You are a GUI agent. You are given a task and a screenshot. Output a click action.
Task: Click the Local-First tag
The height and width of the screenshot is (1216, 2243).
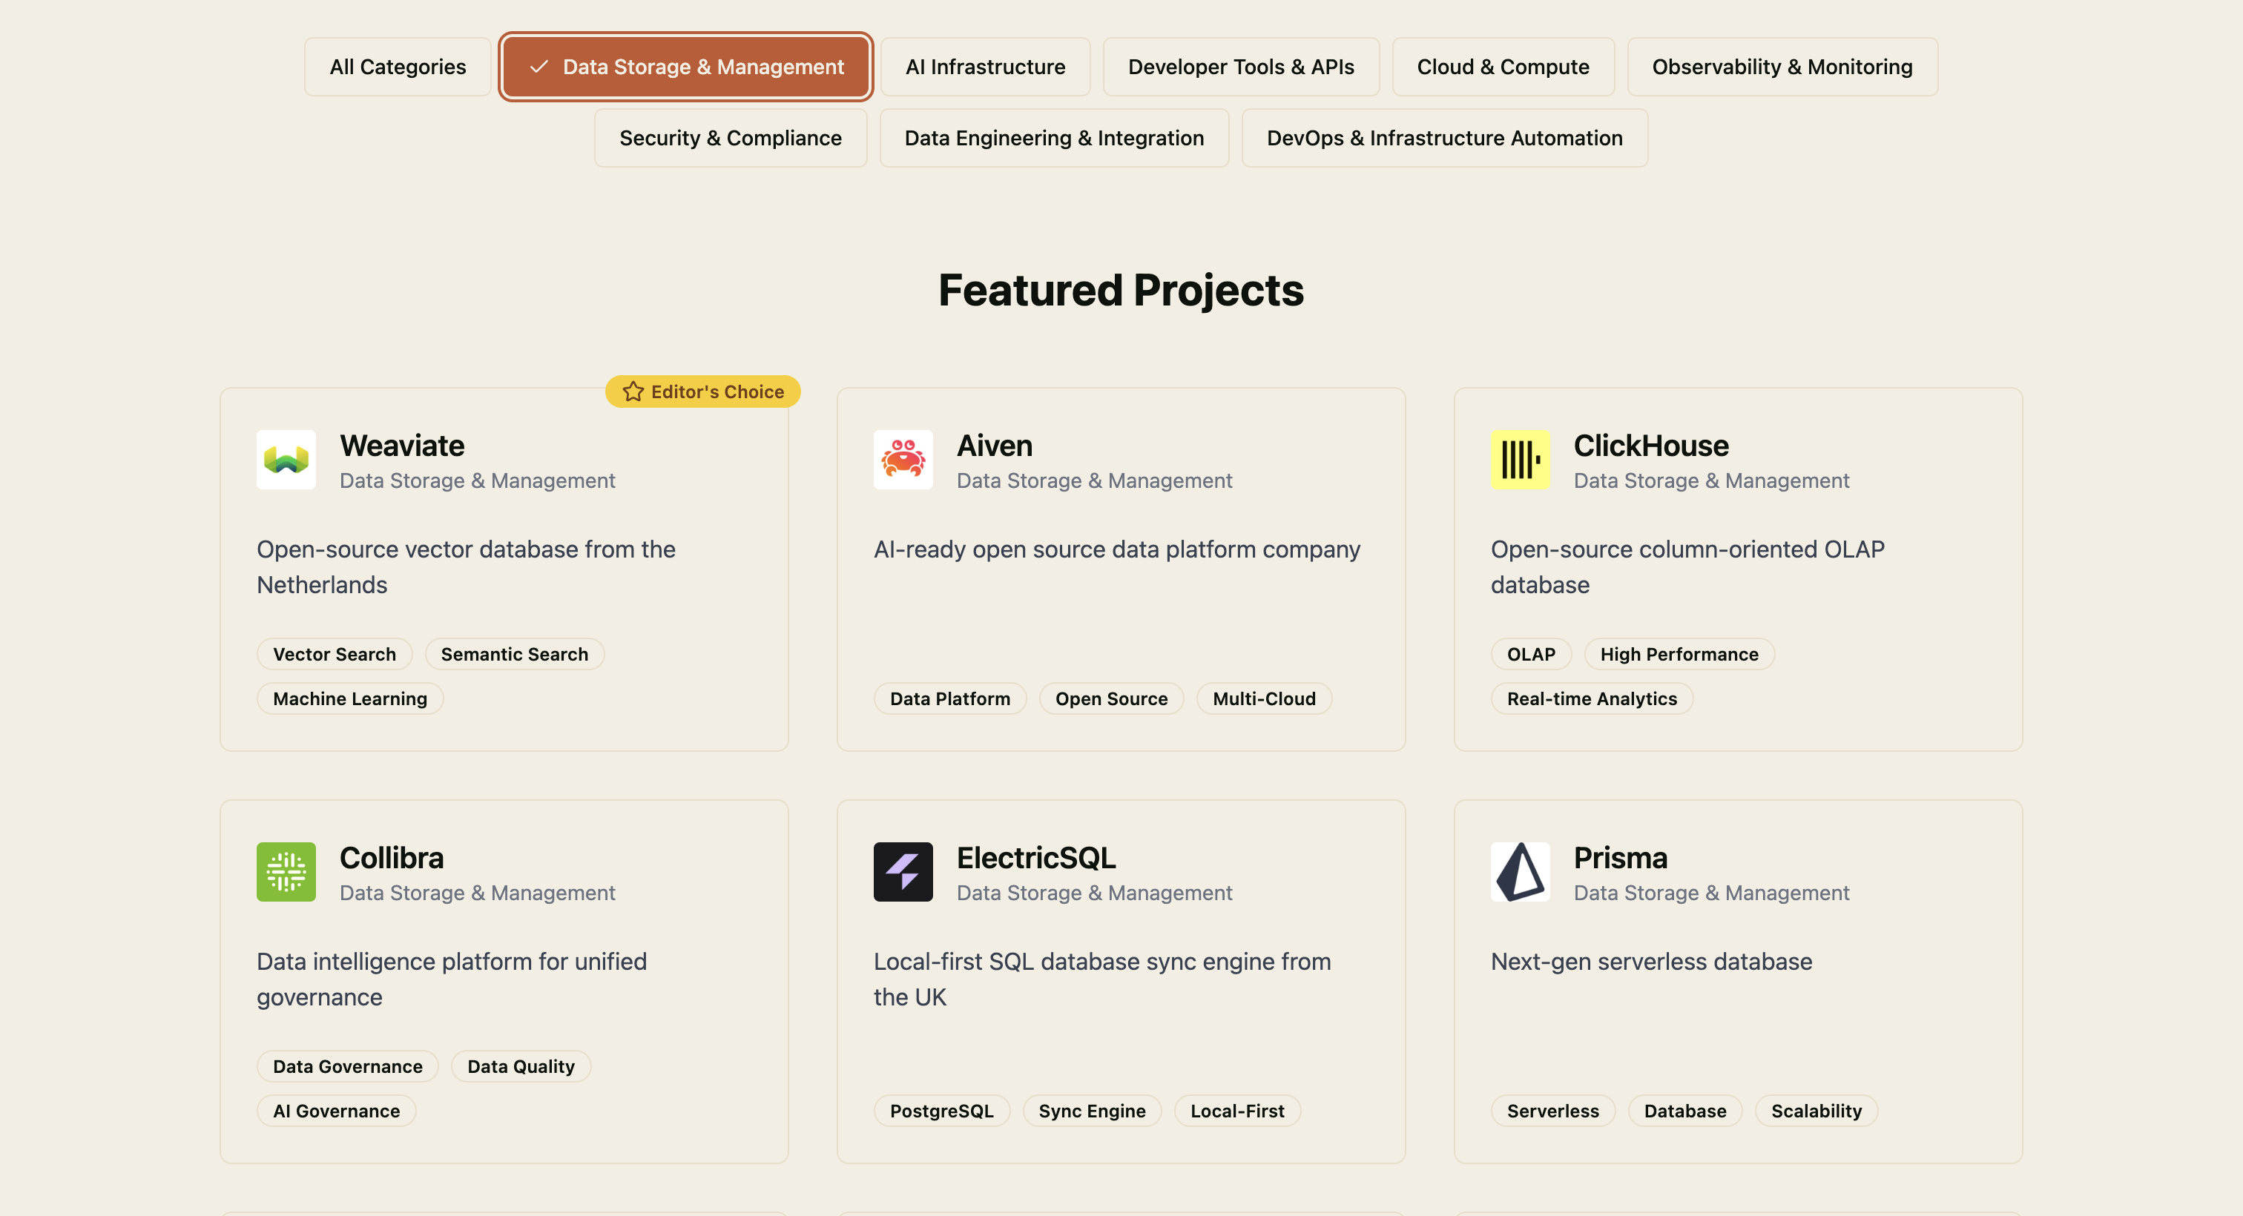tap(1237, 1111)
